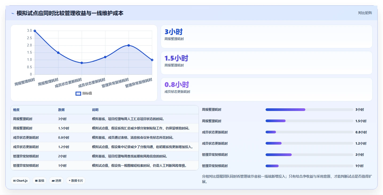Click the Chart.js tag chip
This screenshot has width=383, height=195.
(21, 181)
